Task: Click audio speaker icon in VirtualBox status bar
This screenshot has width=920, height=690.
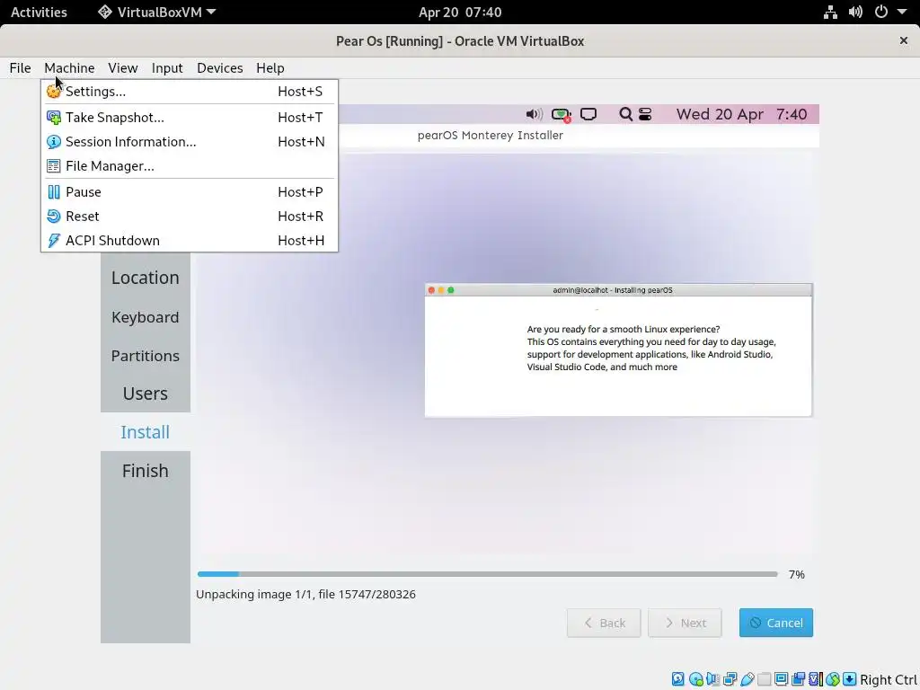Action: pos(712,679)
